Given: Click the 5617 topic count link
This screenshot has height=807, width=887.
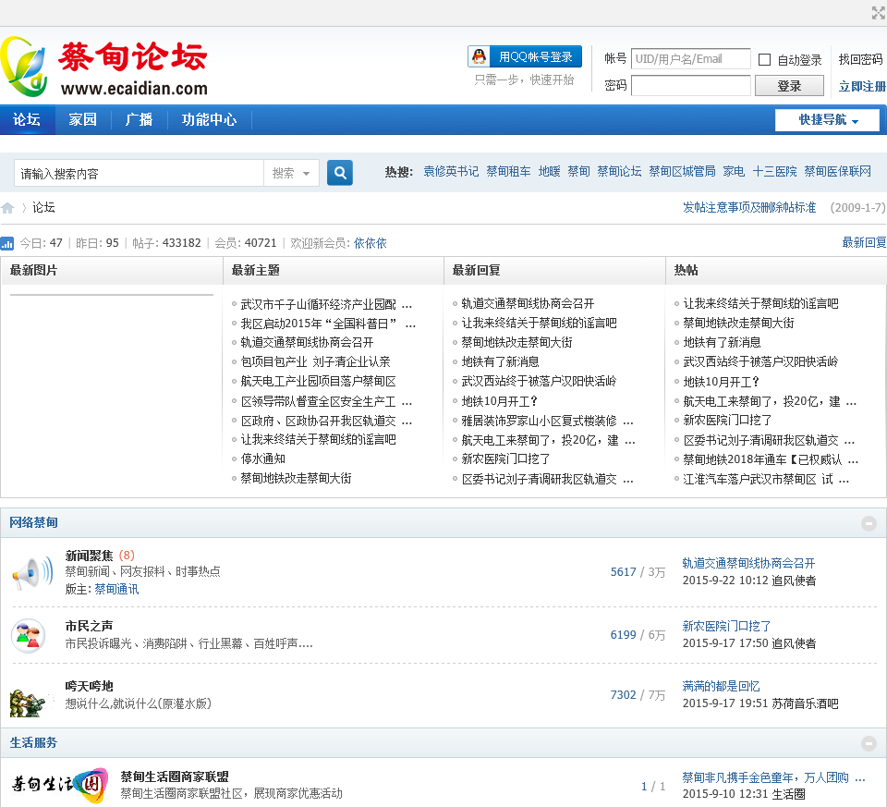Looking at the screenshot, I should 624,572.
